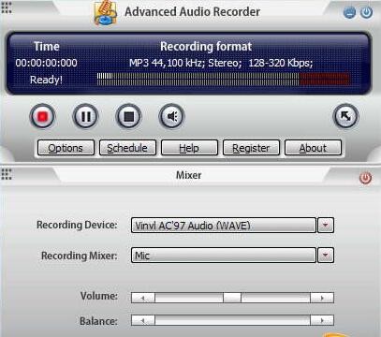
Task: Start recording with the red record button
Action: coord(42,116)
